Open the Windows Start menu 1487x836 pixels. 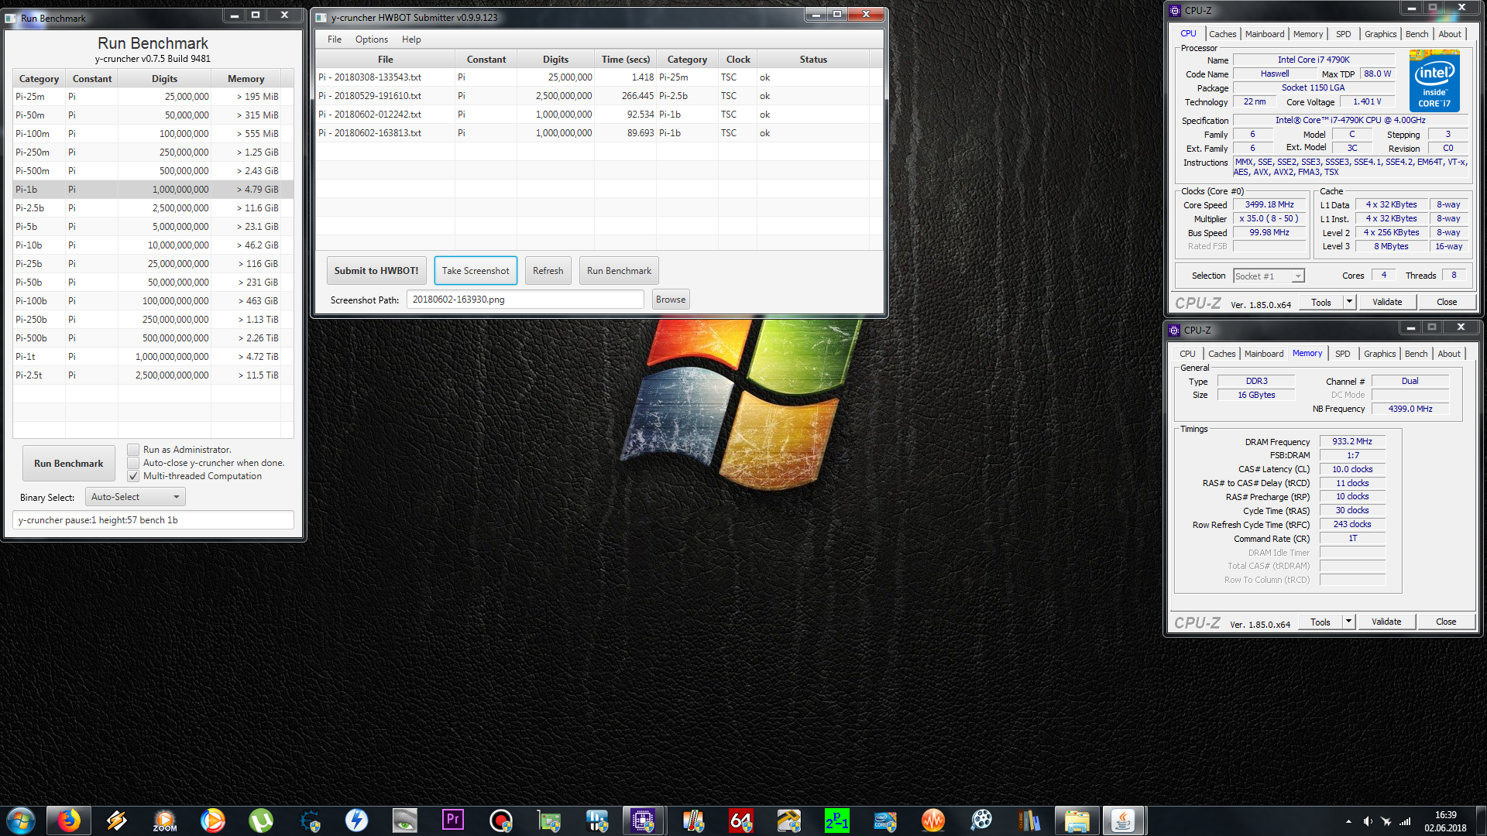pyautogui.click(x=21, y=821)
